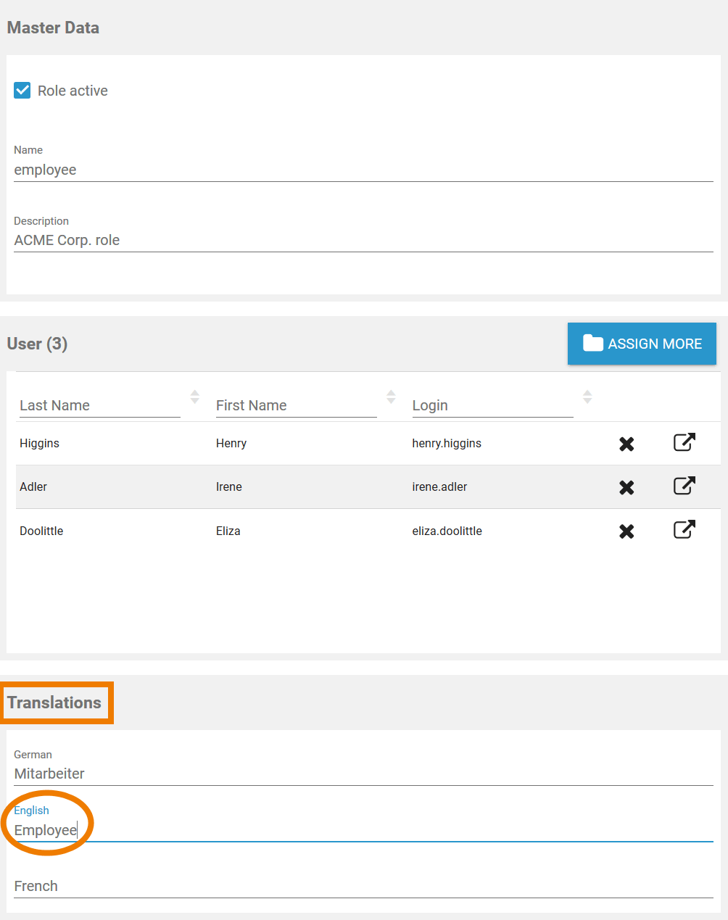Click folder icon in Assign More button
This screenshot has width=728, height=920.
(592, 343)
